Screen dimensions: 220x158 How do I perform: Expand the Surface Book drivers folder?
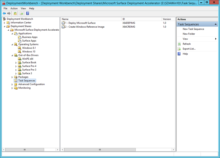click(16, 62)
